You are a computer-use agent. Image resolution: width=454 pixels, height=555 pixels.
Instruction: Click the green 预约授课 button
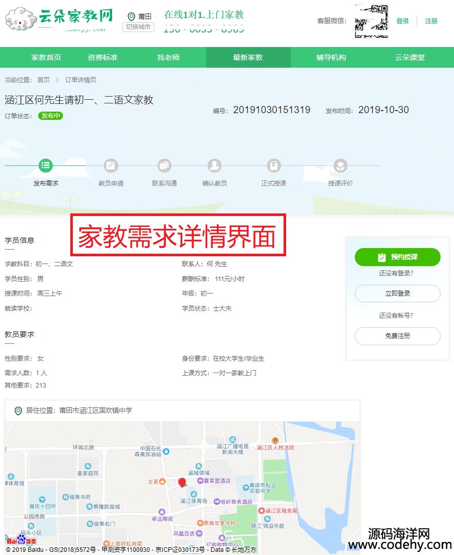[x=398, y=257]
